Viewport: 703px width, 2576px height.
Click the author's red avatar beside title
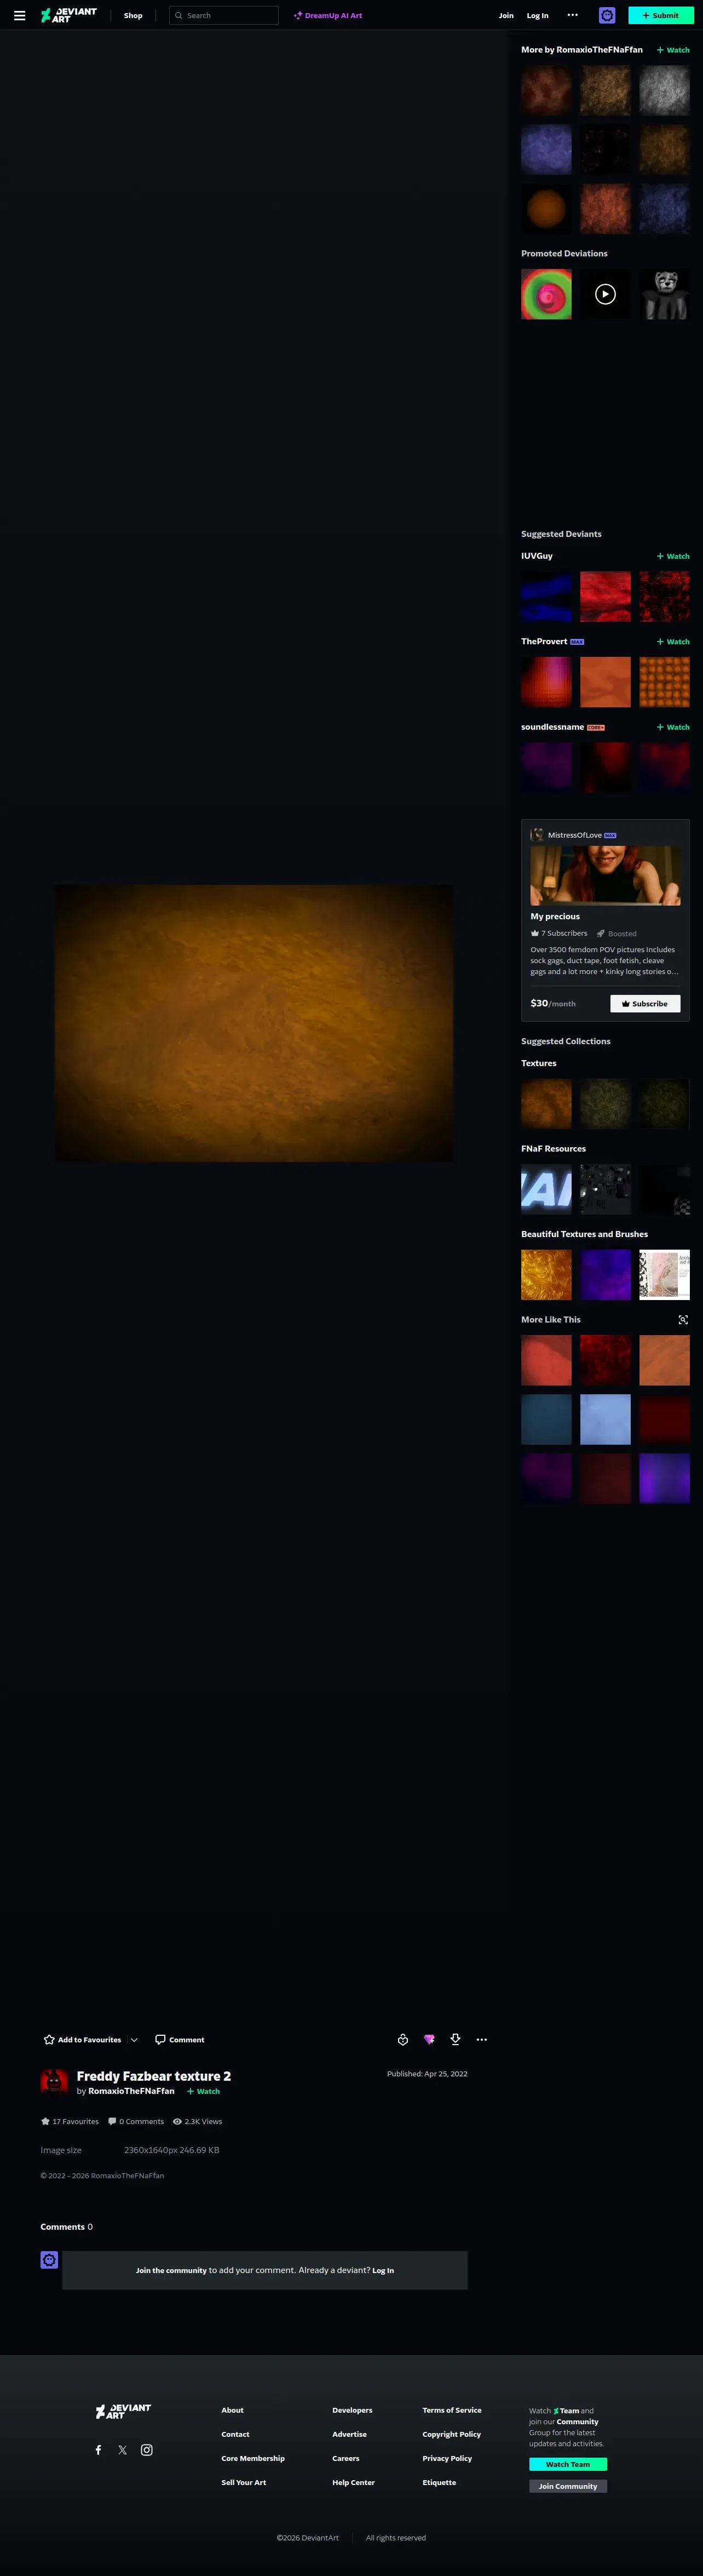point(54,2082)
